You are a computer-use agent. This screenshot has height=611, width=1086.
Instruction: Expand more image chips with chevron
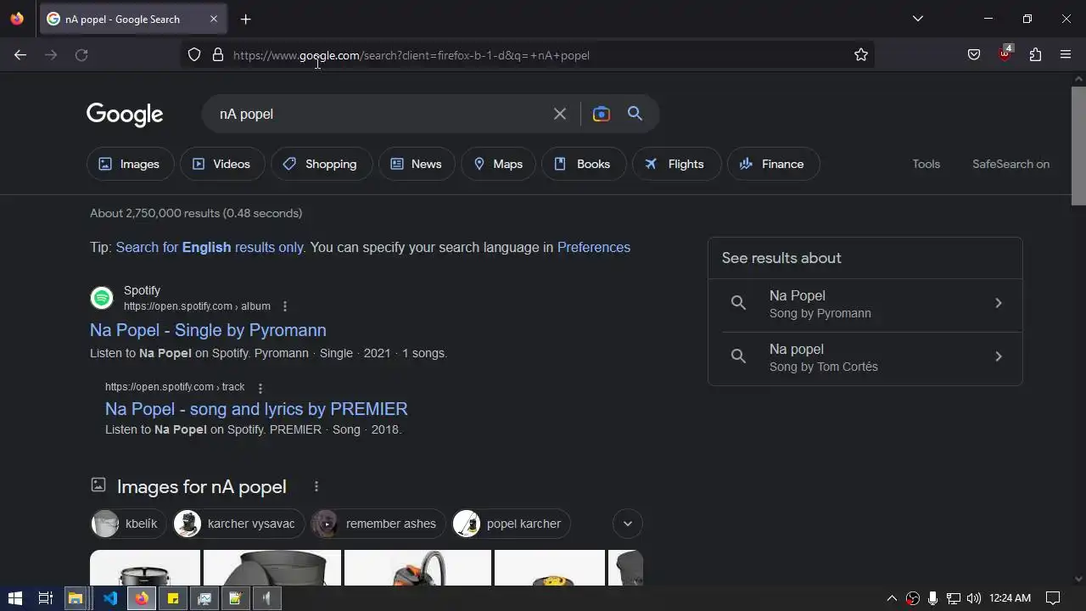click(628, 524)
